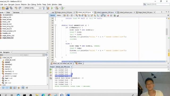Click the Comment toolbar icon in editor
Image resolution: width=170 pixels, height=96 pixels.
point(115,15)
